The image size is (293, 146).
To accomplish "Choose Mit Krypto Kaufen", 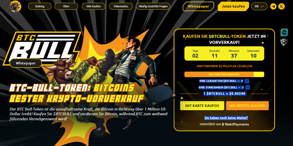I will [247, 106].
